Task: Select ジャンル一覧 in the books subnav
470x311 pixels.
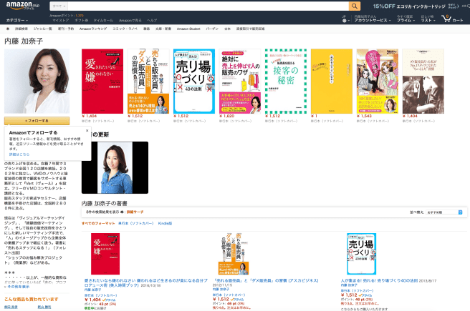Action: coord(42,29)
